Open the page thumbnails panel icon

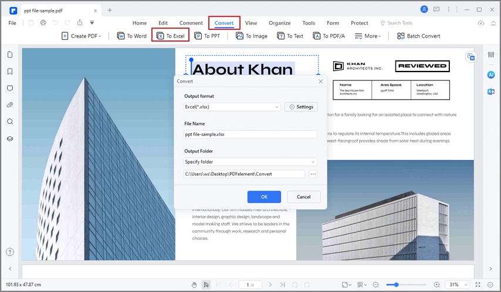tap(10, 55)
